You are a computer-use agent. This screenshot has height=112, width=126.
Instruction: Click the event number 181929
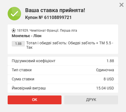pyautogui.click(x=23, y=31)
